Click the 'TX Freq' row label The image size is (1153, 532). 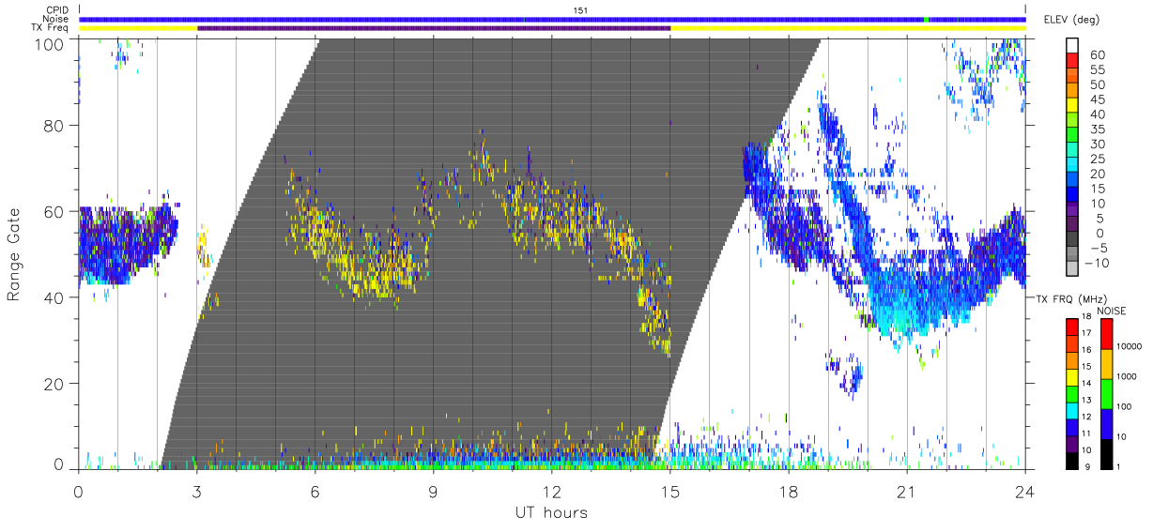[x=52, y=28]
